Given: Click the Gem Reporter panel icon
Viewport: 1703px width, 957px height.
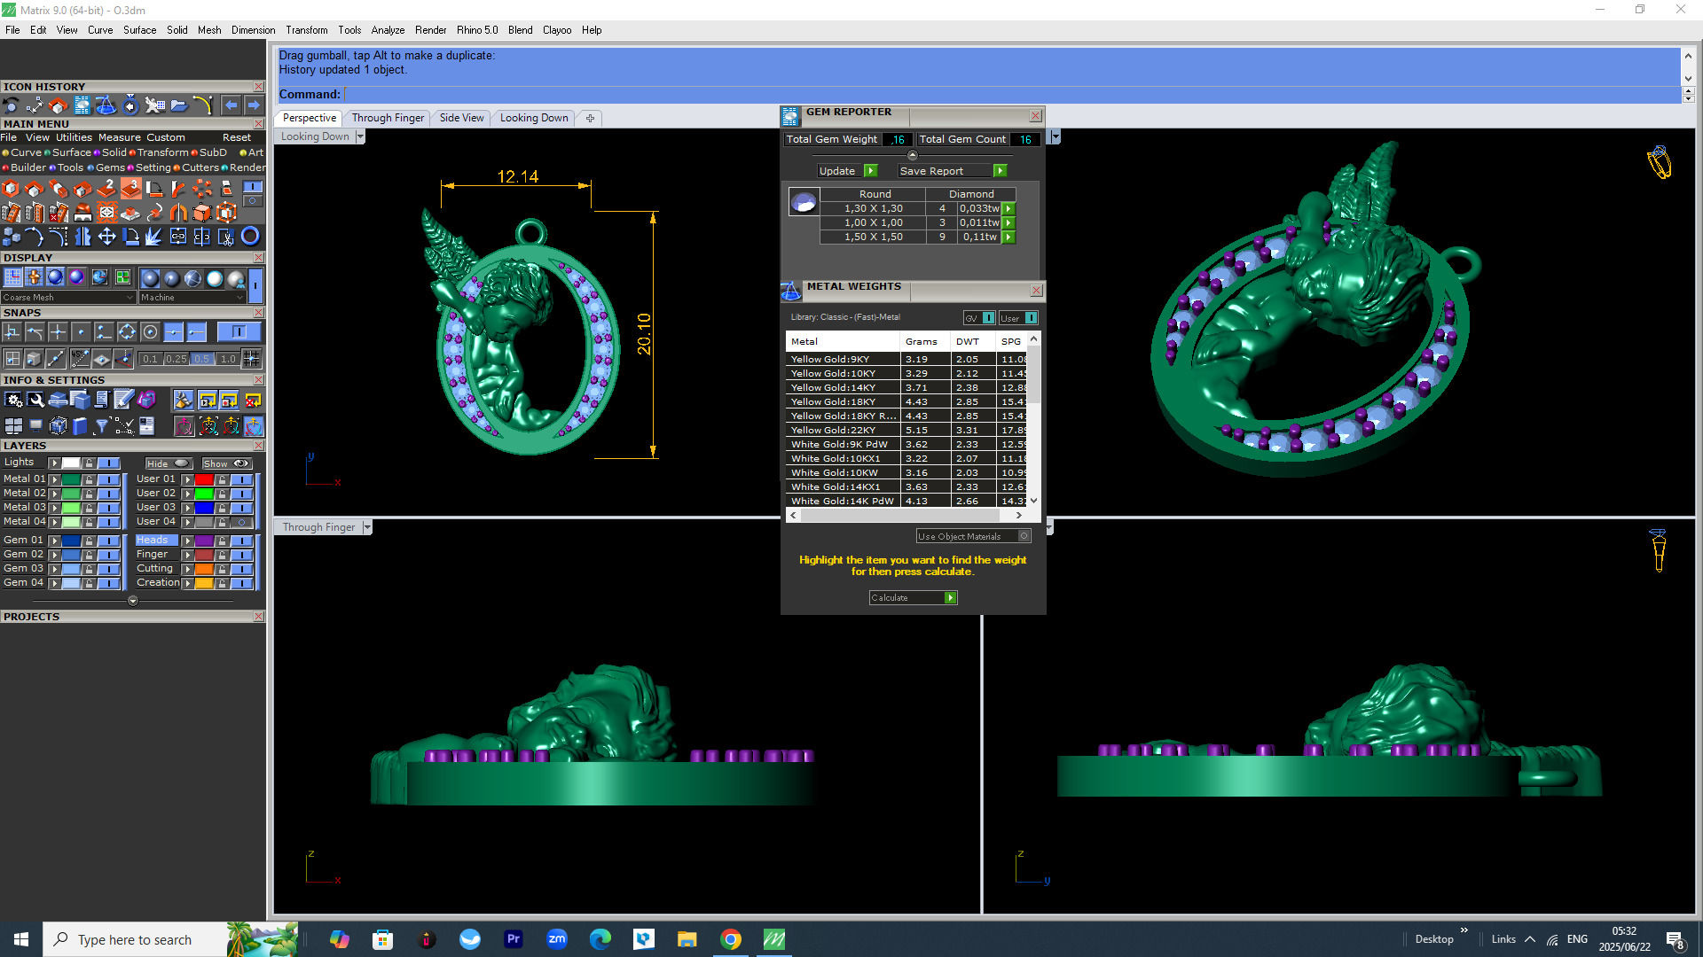Looking at the screenshot, I should click(790, 117).
